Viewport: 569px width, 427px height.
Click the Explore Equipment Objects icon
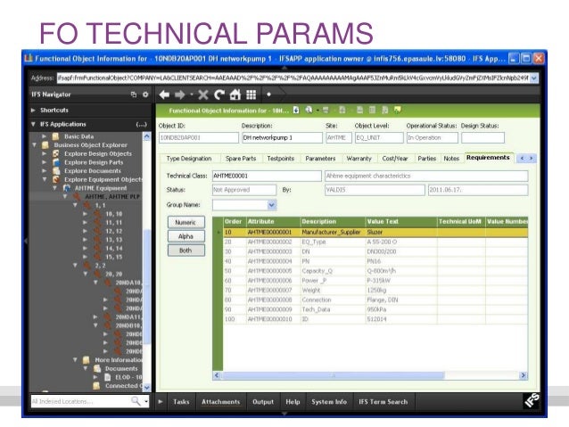click(x=56, y=179)
